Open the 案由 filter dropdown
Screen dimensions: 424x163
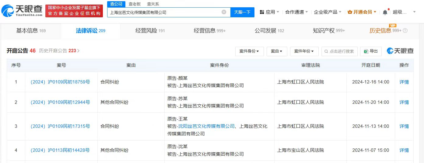click(277, 51)
